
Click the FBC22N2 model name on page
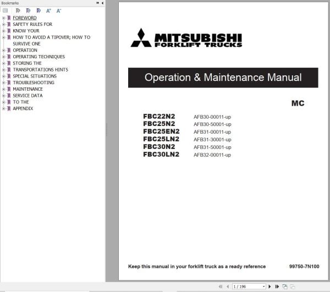159,117
